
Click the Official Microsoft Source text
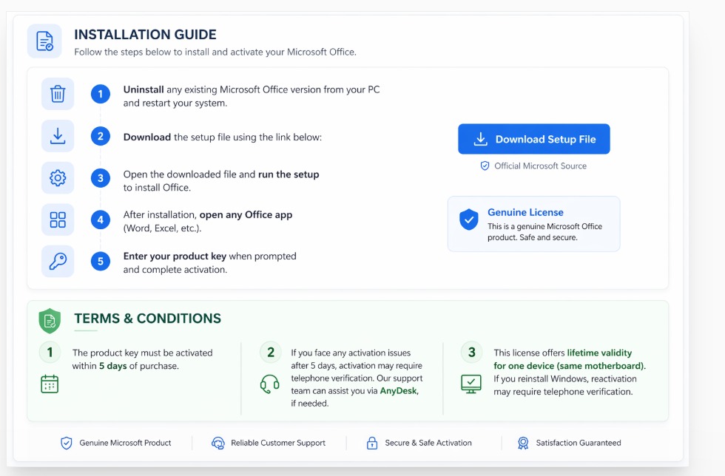pyautogui.click(x=540, y=166)
